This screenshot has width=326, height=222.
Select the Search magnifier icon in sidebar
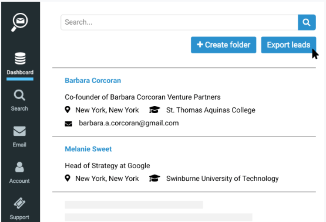(20, 95)
